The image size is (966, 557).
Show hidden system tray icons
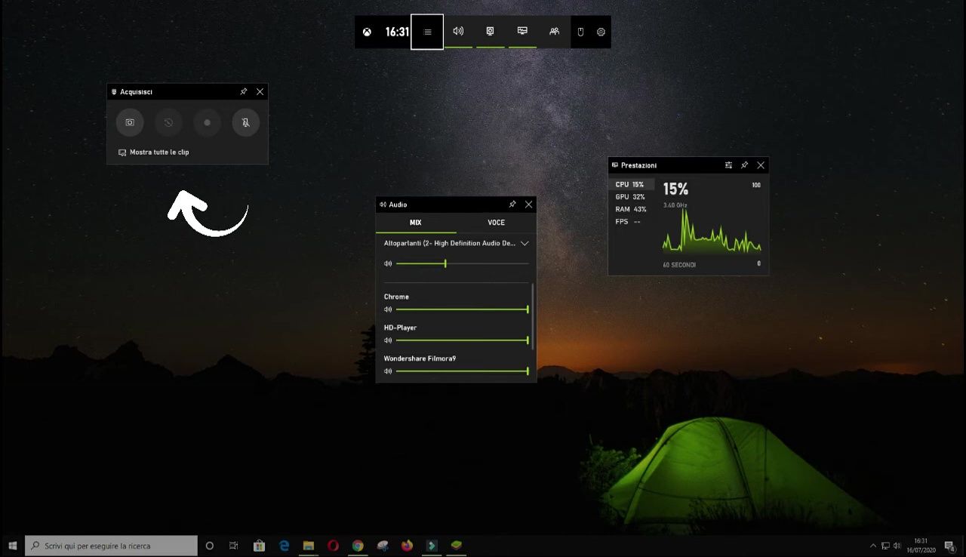click(x=873, y=546)
